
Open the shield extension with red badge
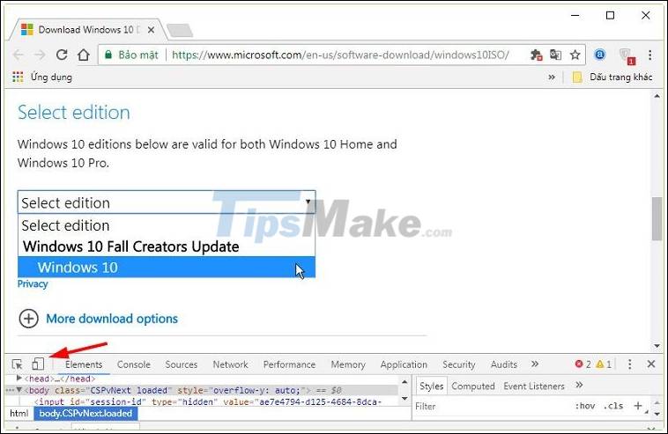627,55
